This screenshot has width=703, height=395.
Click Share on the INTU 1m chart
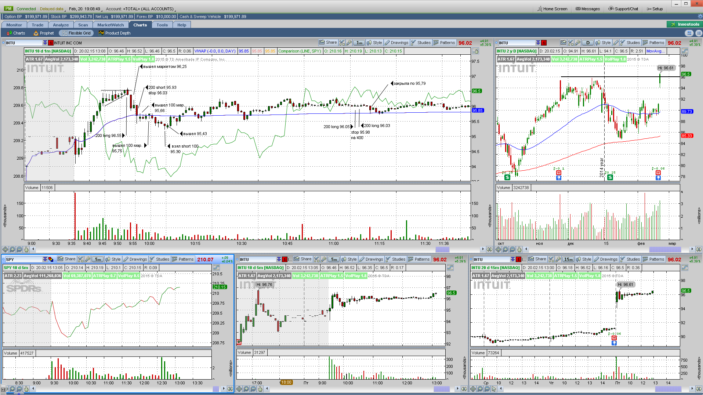[328, 43]
